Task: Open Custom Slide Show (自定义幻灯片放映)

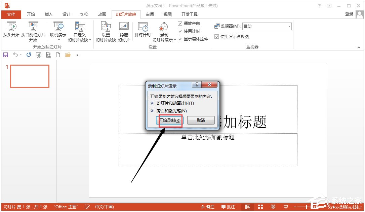Action: coord(79,32)
